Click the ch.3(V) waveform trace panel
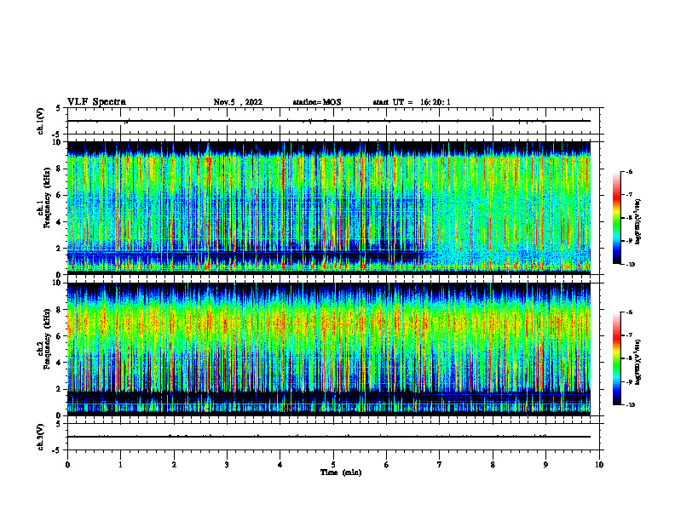 [335, 437]
